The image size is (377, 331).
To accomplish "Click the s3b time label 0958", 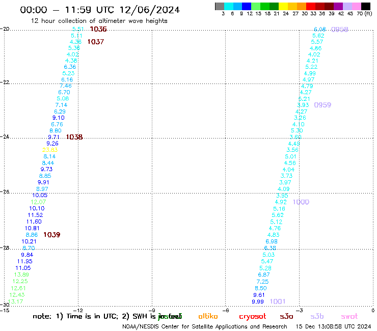I will click(339, 30).
